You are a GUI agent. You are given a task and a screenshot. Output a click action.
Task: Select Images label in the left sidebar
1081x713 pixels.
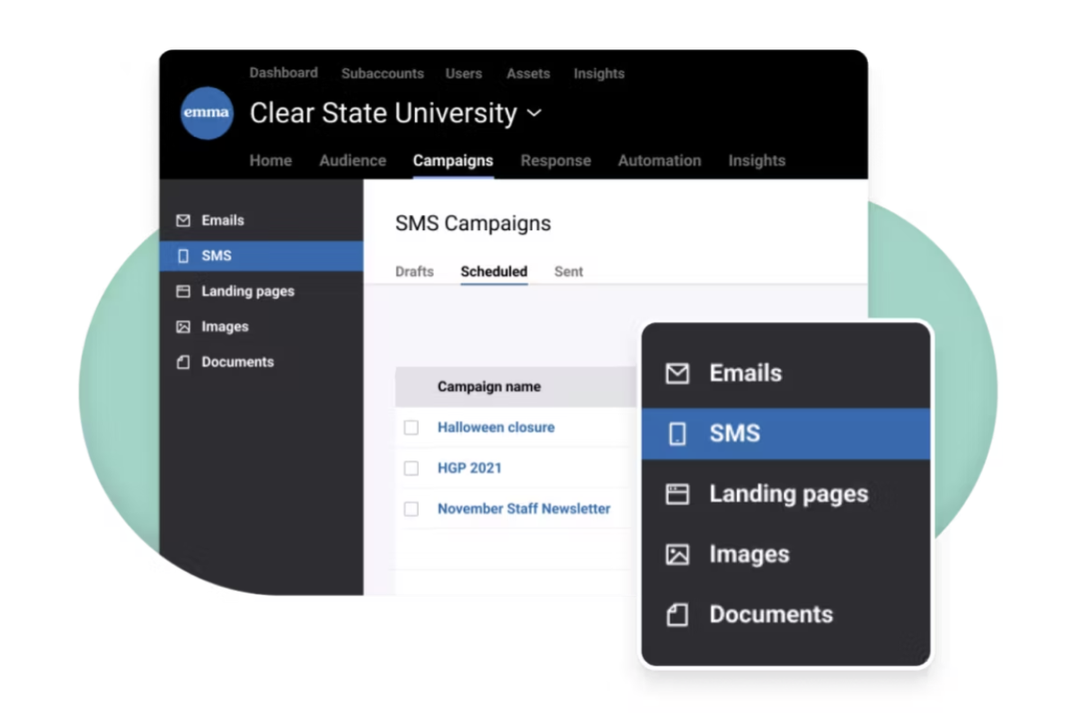click(x=225, y=327)
